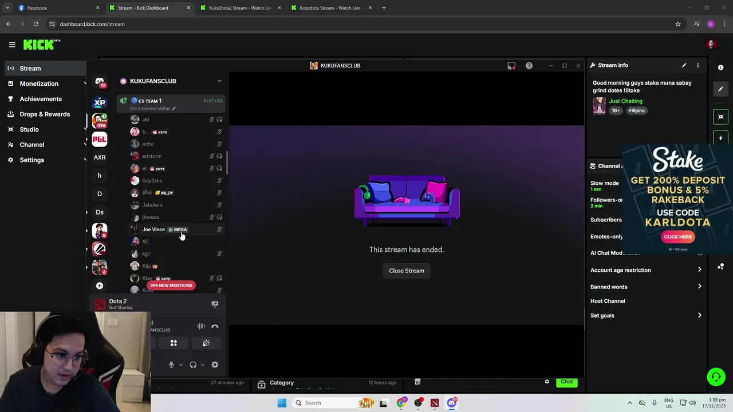This screenshot has height=412, width=733.
Task: Open Settings in Kick sidebar
Action: [x=44, y=160]
